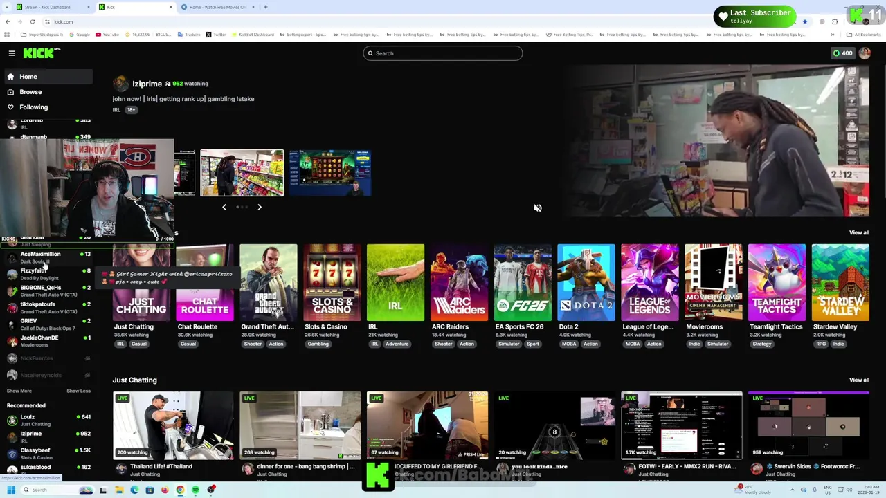Open the Kick sidebar hamburger menu

[12, 53]
